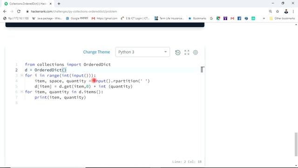Screen dimensions: 298x168
Task: Click 'print' on line 7
Action: point(41,98)
